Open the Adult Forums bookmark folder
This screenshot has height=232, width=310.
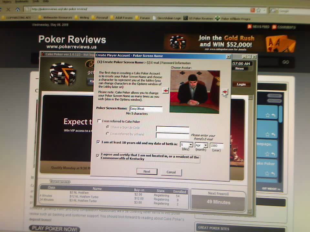pos(122,18)
